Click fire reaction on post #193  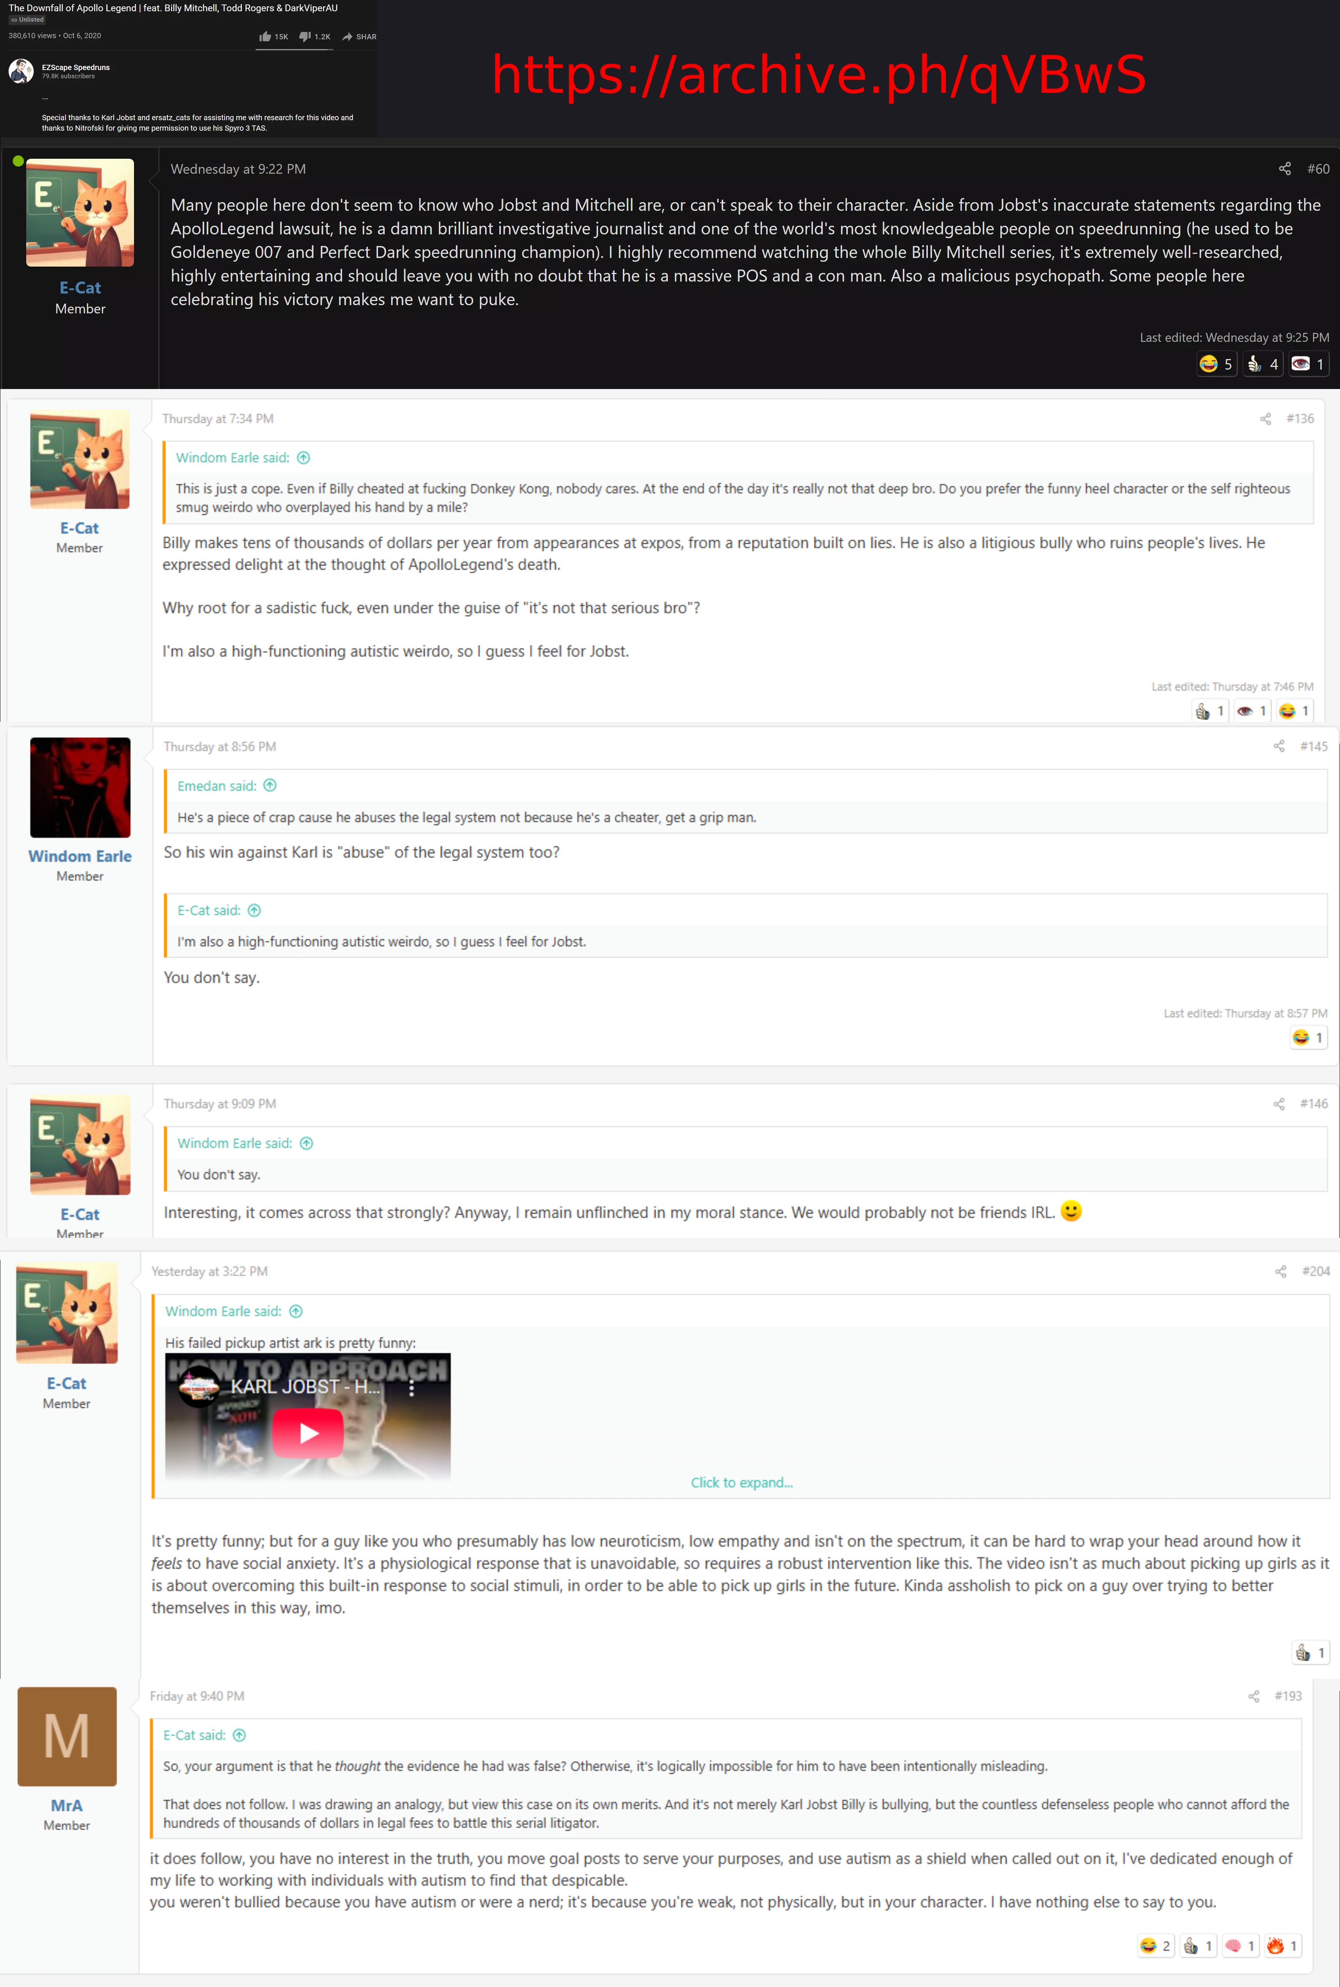click(x=1283, y=1946)
